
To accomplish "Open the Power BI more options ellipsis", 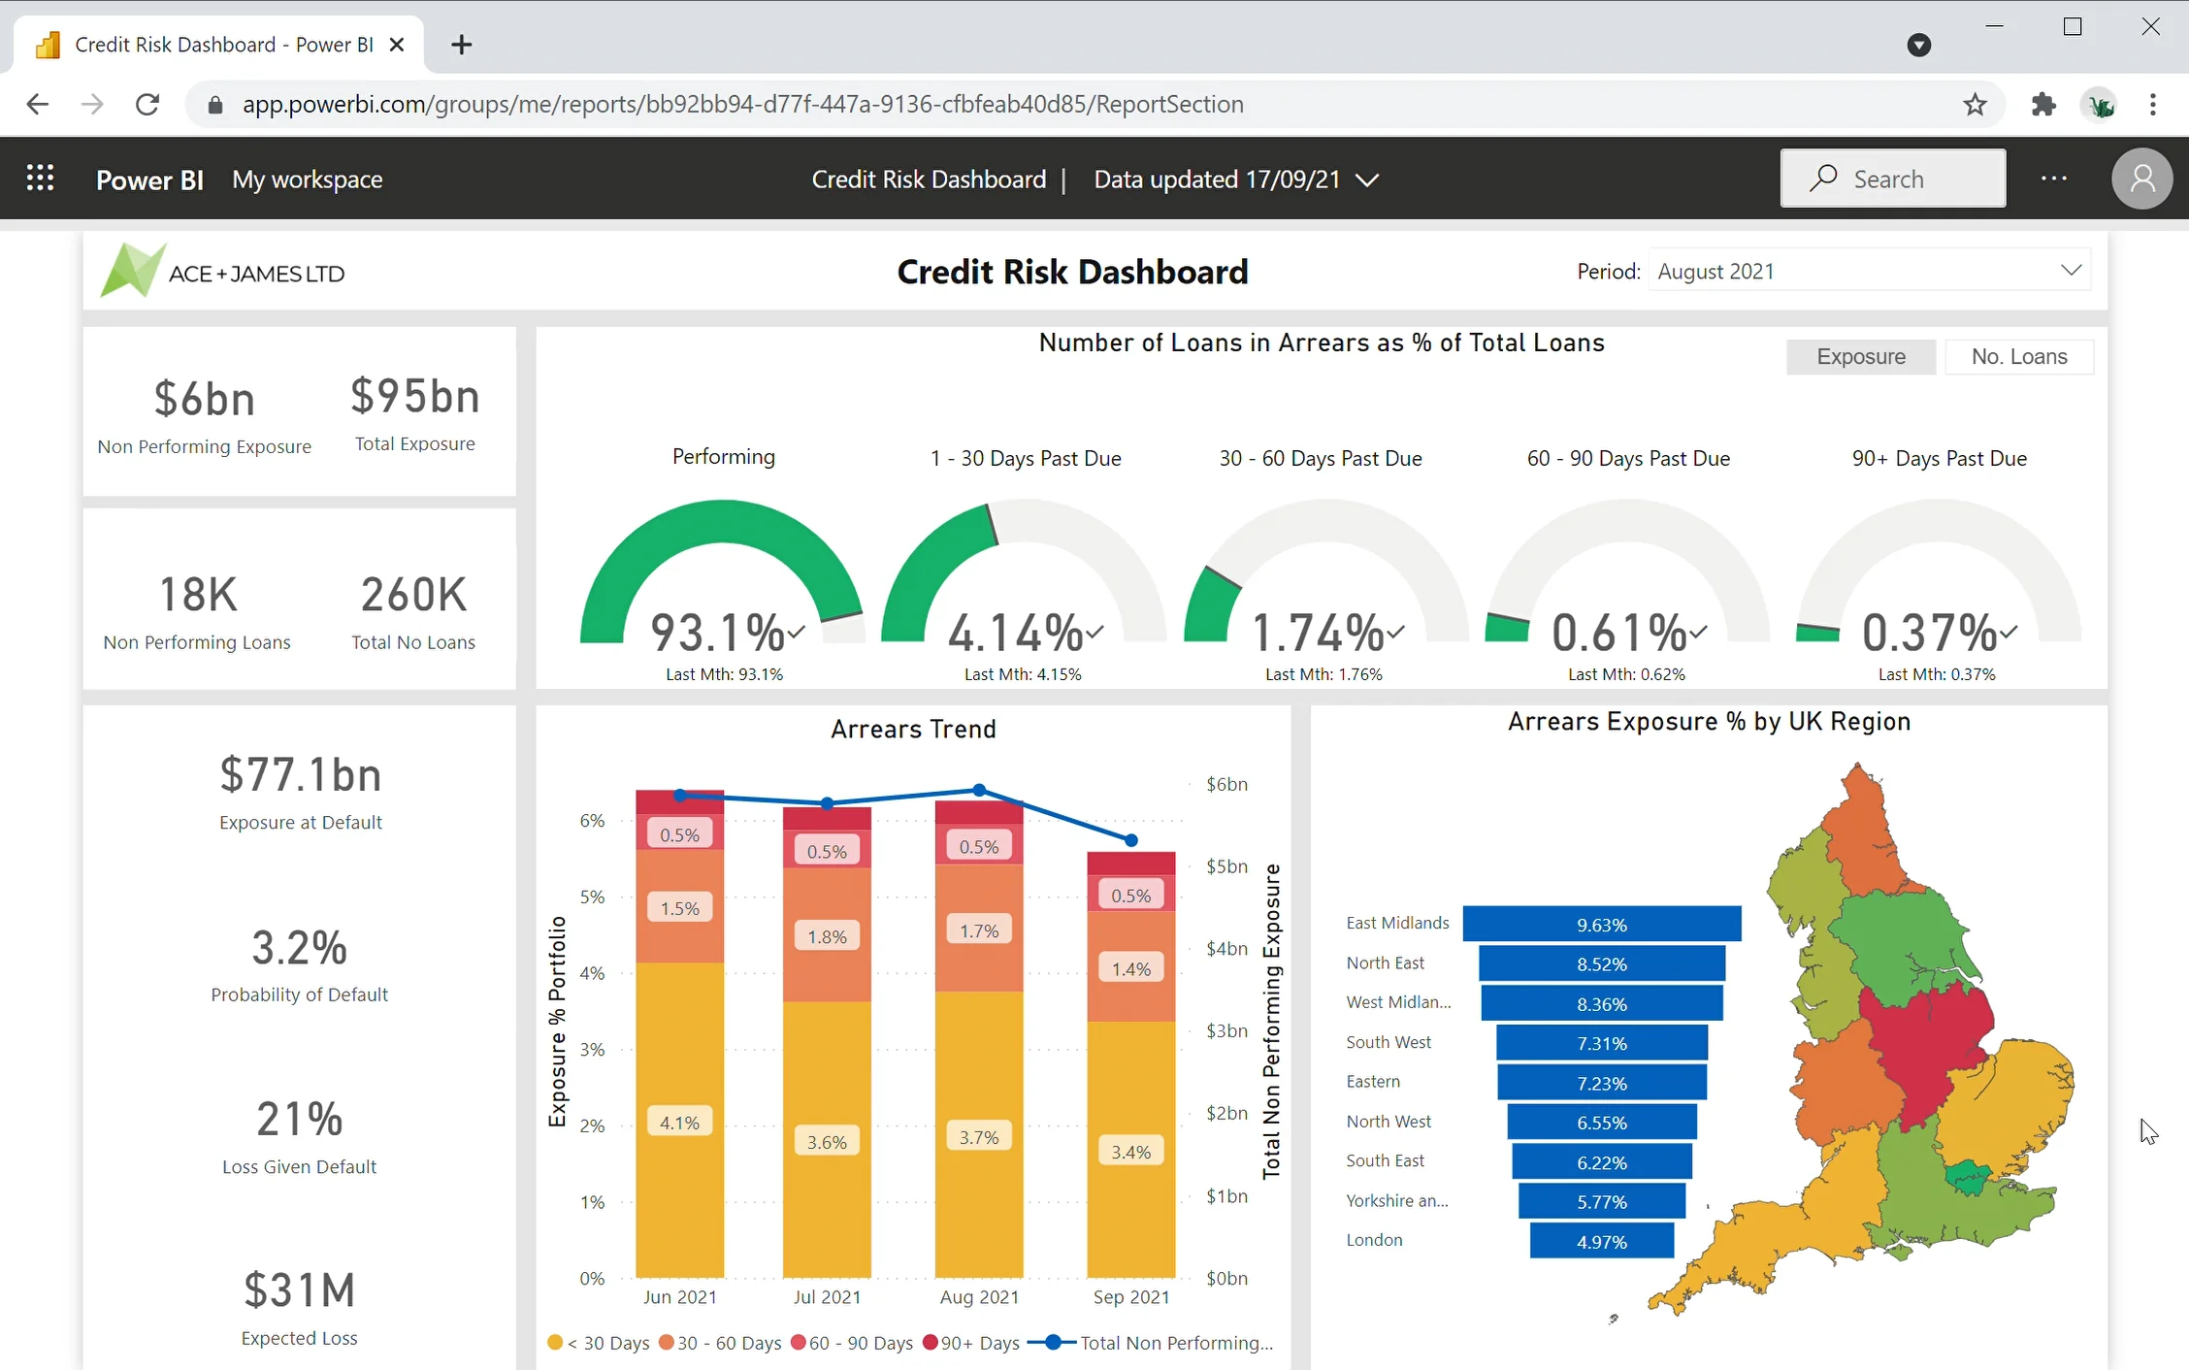I will 2054,179.
